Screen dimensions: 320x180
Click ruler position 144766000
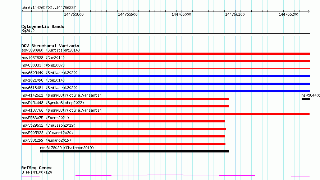181,14
